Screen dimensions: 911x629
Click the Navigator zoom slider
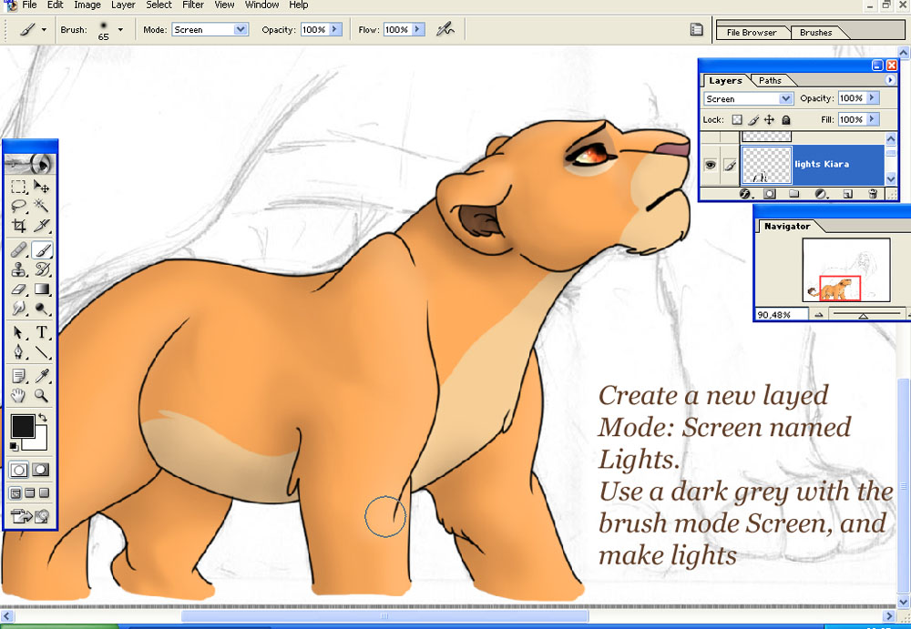[864, 314]
